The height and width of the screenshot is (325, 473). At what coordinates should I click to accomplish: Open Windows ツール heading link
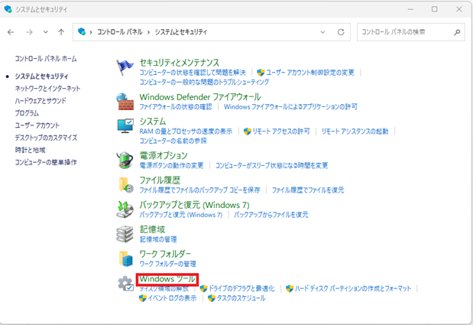pyautogui.click(x=167, y=279)
